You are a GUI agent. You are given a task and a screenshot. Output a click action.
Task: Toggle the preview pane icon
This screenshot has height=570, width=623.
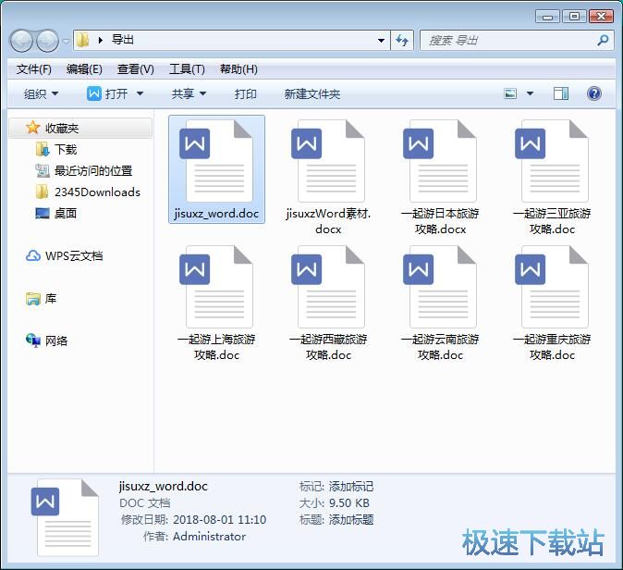pyautogui.click(x=561, y=93)
